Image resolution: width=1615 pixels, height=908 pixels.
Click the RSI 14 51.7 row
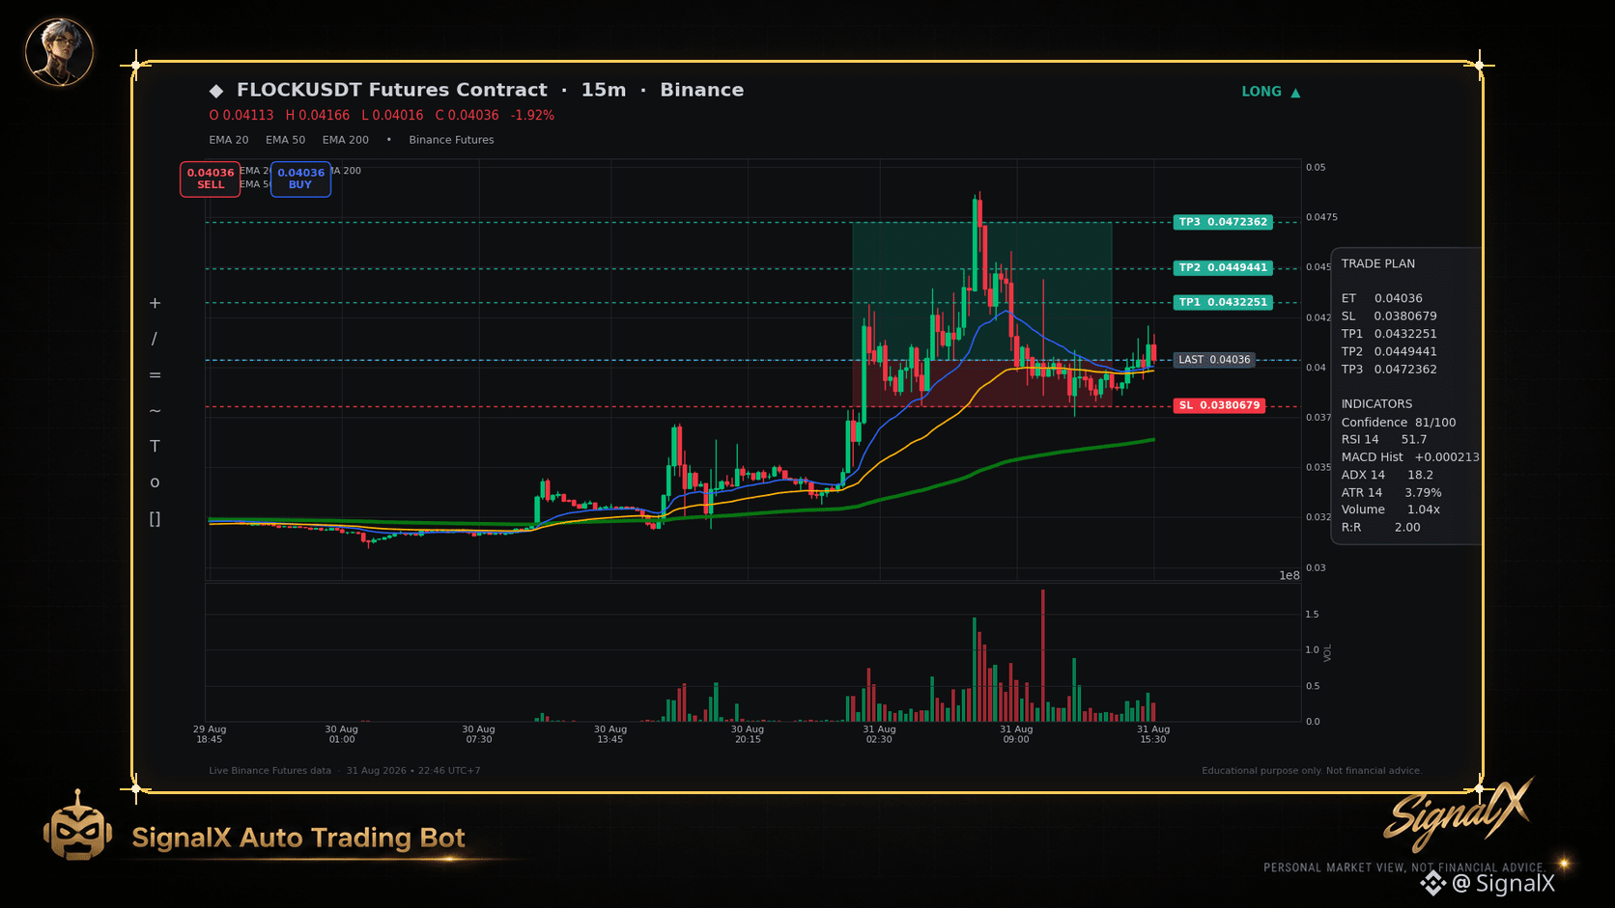click(x=1384, y=440)
